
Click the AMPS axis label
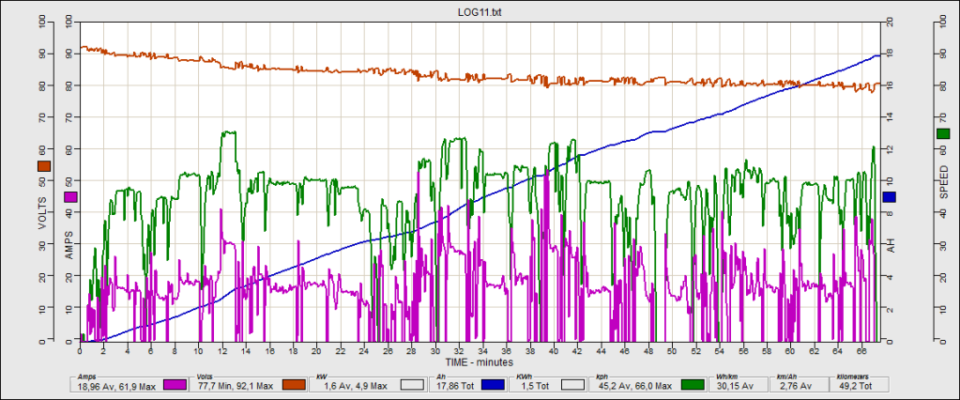pos(69,244)
